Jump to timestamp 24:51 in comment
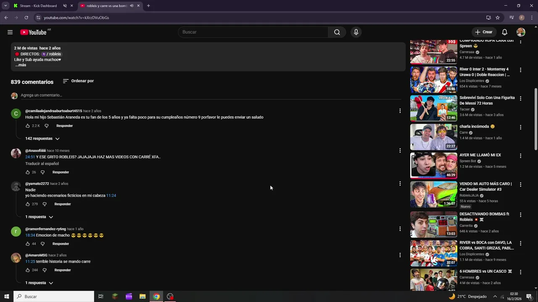538x302 pixels. click(30, 157)
